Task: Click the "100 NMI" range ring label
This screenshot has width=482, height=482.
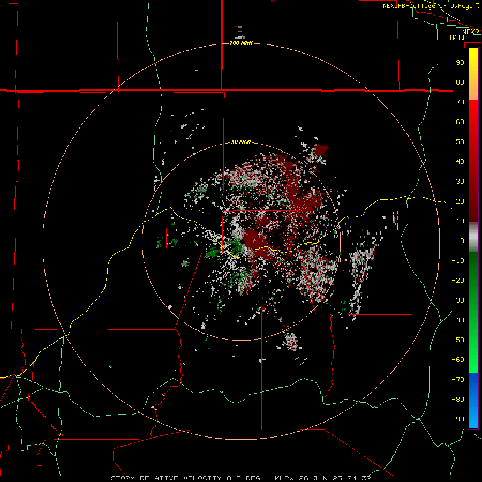Action: pyautogui.click(x=241, y=43)
